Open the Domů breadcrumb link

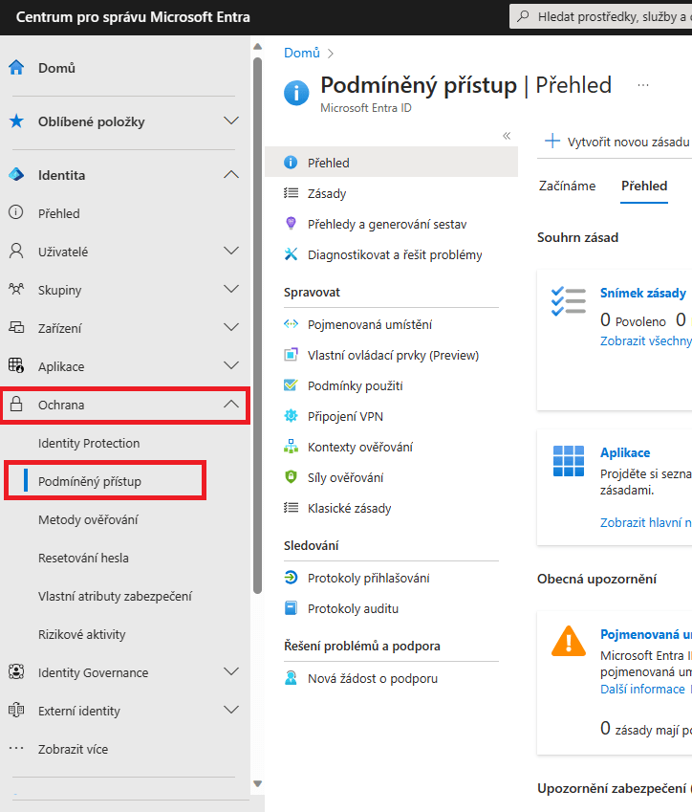[301, 53]
